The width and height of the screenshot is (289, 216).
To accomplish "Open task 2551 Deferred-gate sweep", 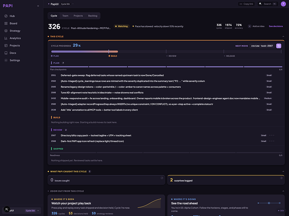I will click(x=166, y=75).
